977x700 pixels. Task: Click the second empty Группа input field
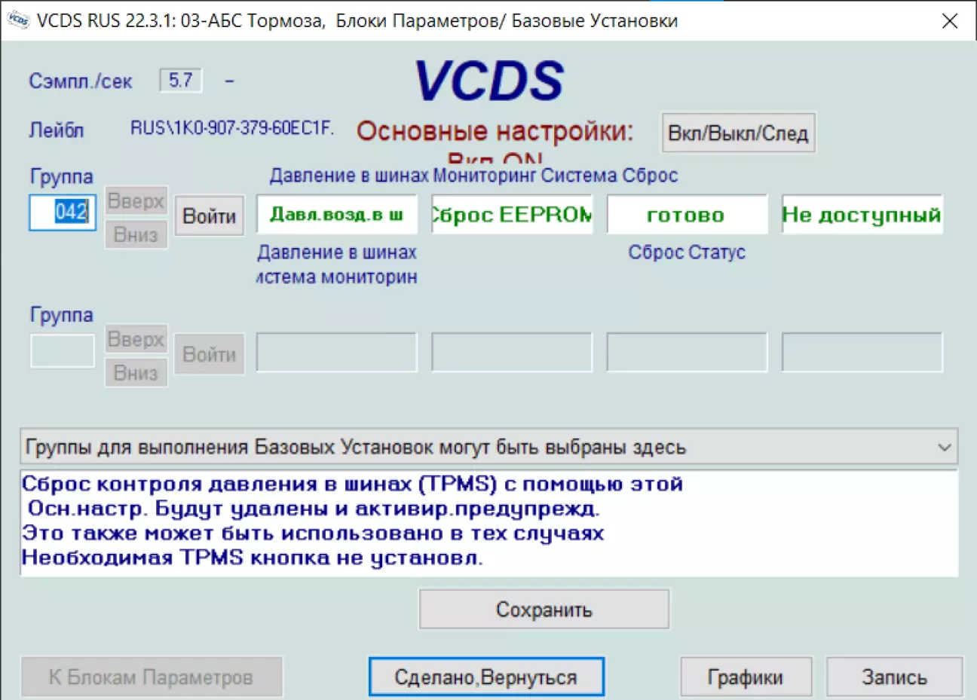click(x=63, y=352)
